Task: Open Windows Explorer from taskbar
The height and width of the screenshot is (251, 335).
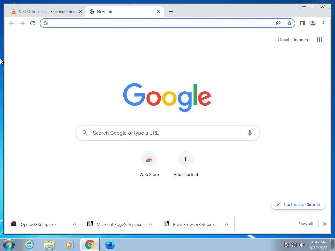Action: coord(49,244)
